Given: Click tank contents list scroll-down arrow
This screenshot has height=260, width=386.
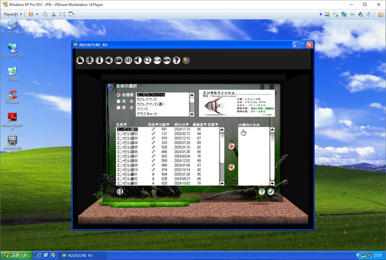Looking at the screenshot, I should point(272,184).
